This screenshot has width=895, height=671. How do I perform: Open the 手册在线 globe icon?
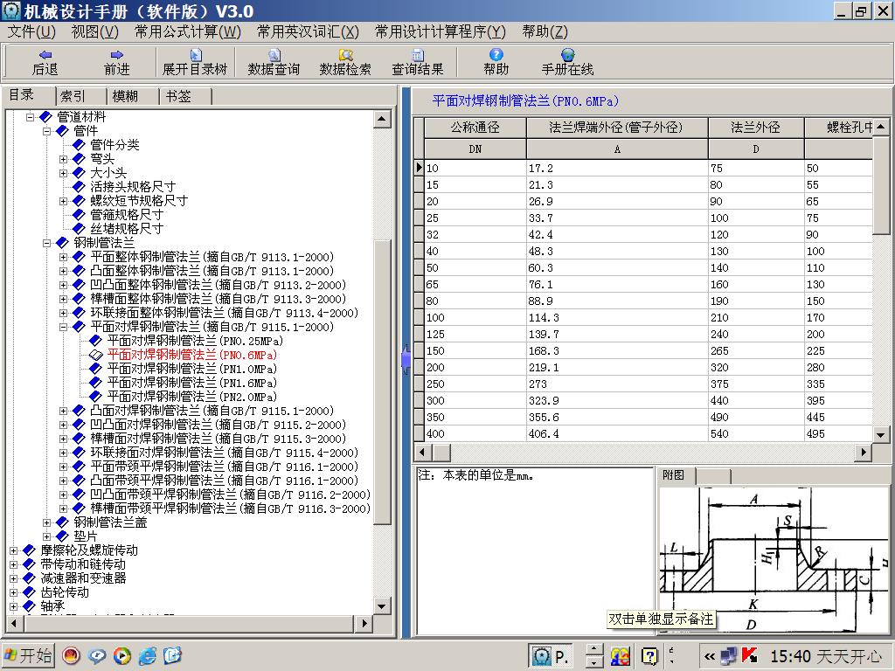tap(567, 54)
